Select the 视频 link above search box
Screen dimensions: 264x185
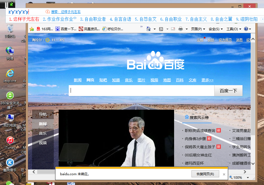pyautogui.click(x=154, y=80)
